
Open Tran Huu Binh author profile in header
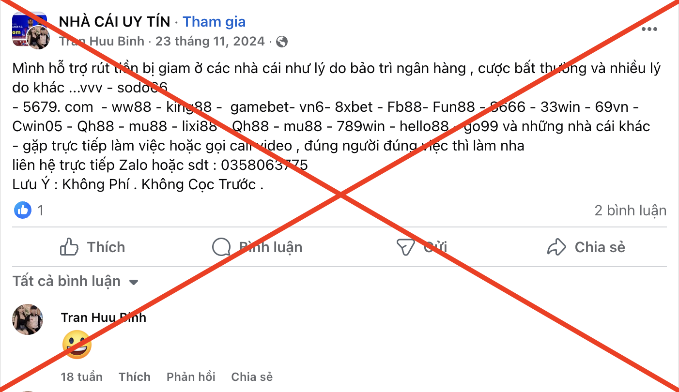[x=102, y=42]
